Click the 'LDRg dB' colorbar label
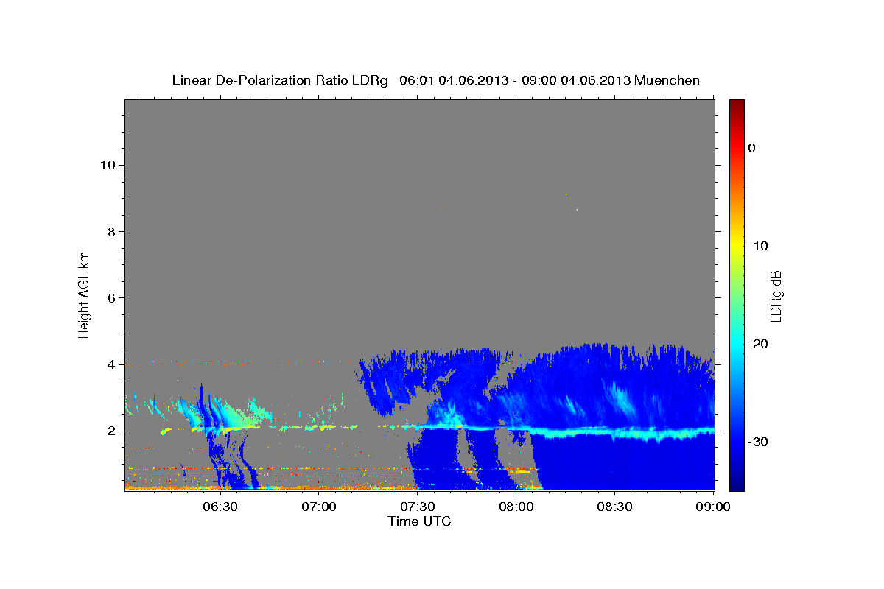 [x=776, y=296]
